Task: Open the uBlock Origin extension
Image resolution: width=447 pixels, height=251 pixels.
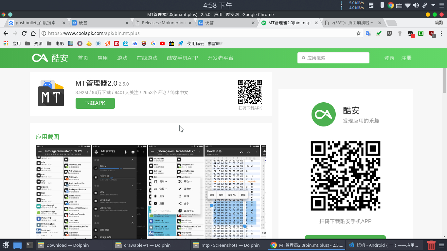Action: point(432,33)
